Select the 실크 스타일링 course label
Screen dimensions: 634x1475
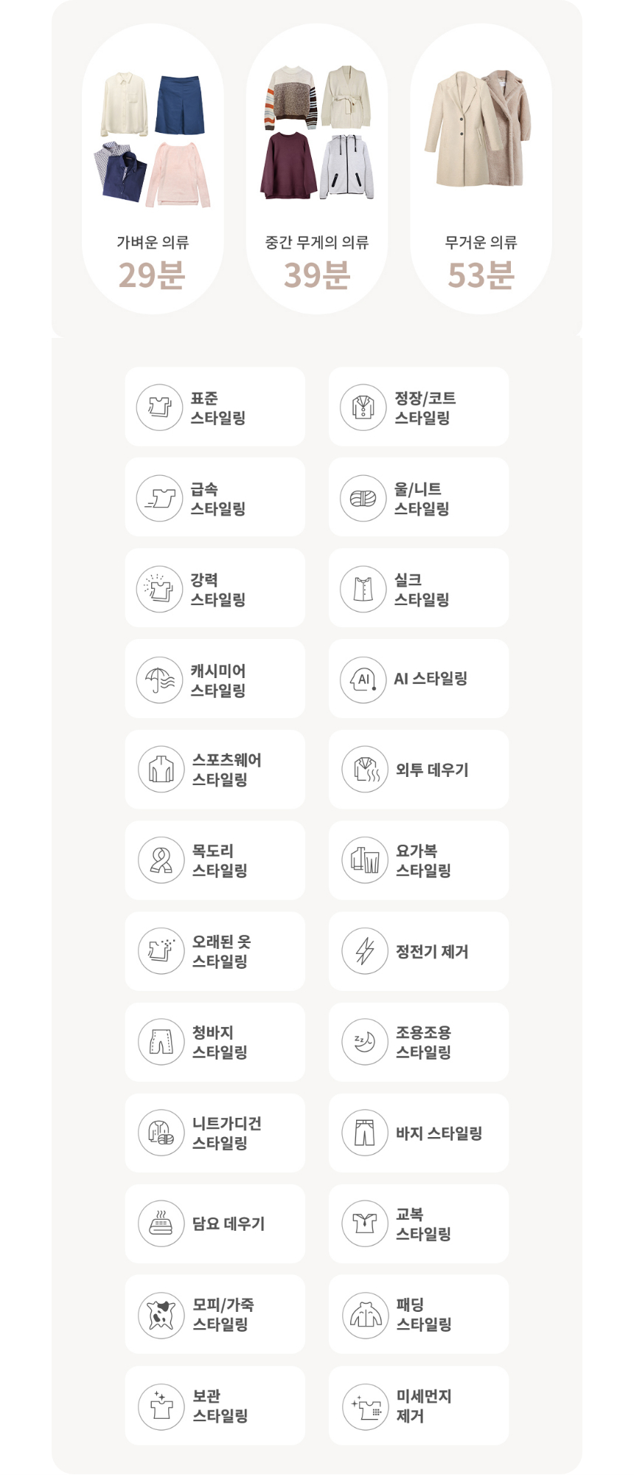pyautogui.click(x=422, y=590)
